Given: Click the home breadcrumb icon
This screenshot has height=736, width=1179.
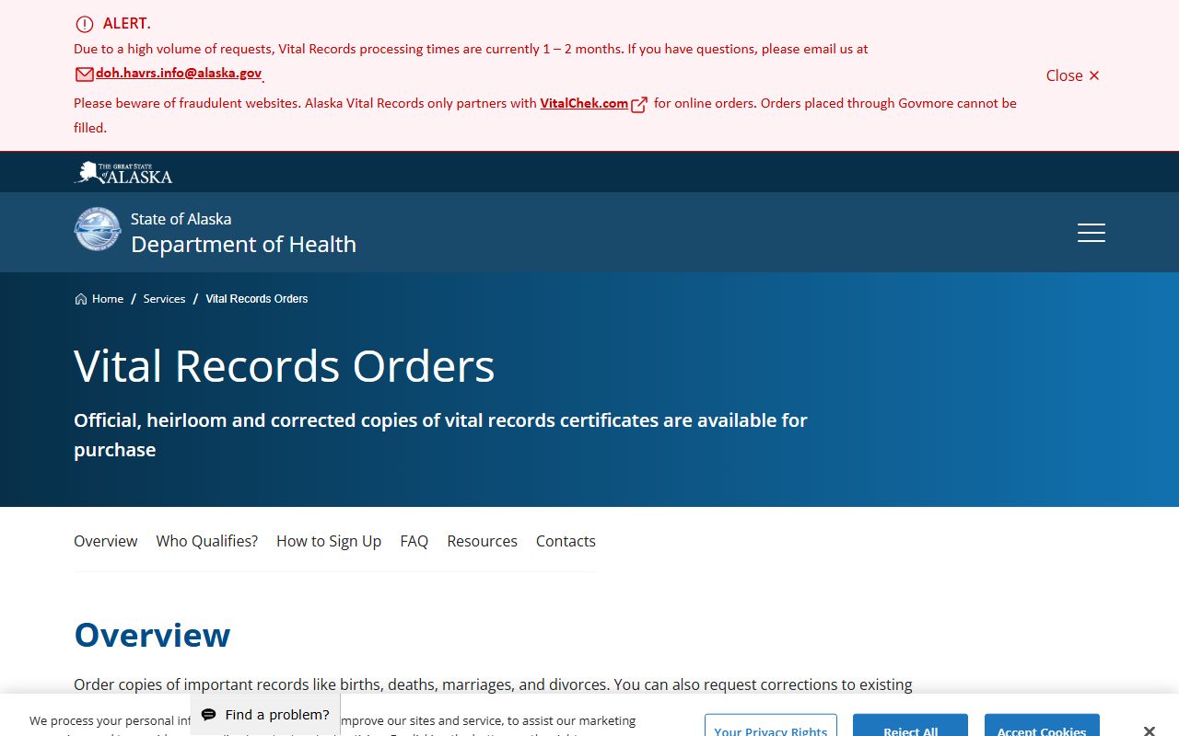Looking at the screenshot, I should (81, 299).
